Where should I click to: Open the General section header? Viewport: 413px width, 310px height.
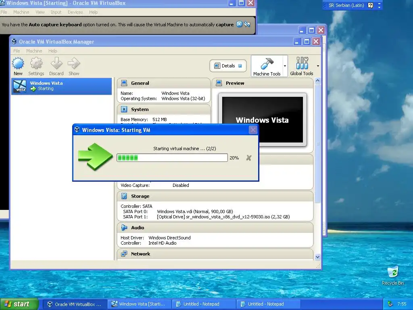coord(164,83)
